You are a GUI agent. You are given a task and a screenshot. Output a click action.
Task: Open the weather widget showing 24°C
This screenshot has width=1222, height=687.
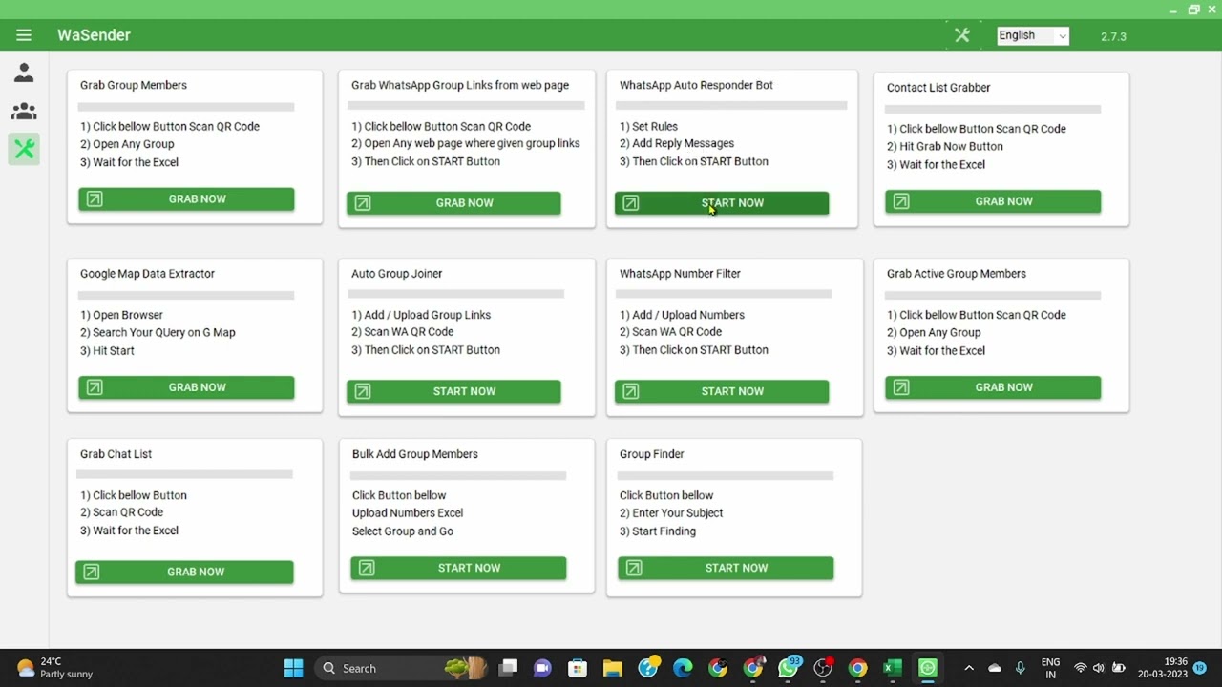[55, 668]
